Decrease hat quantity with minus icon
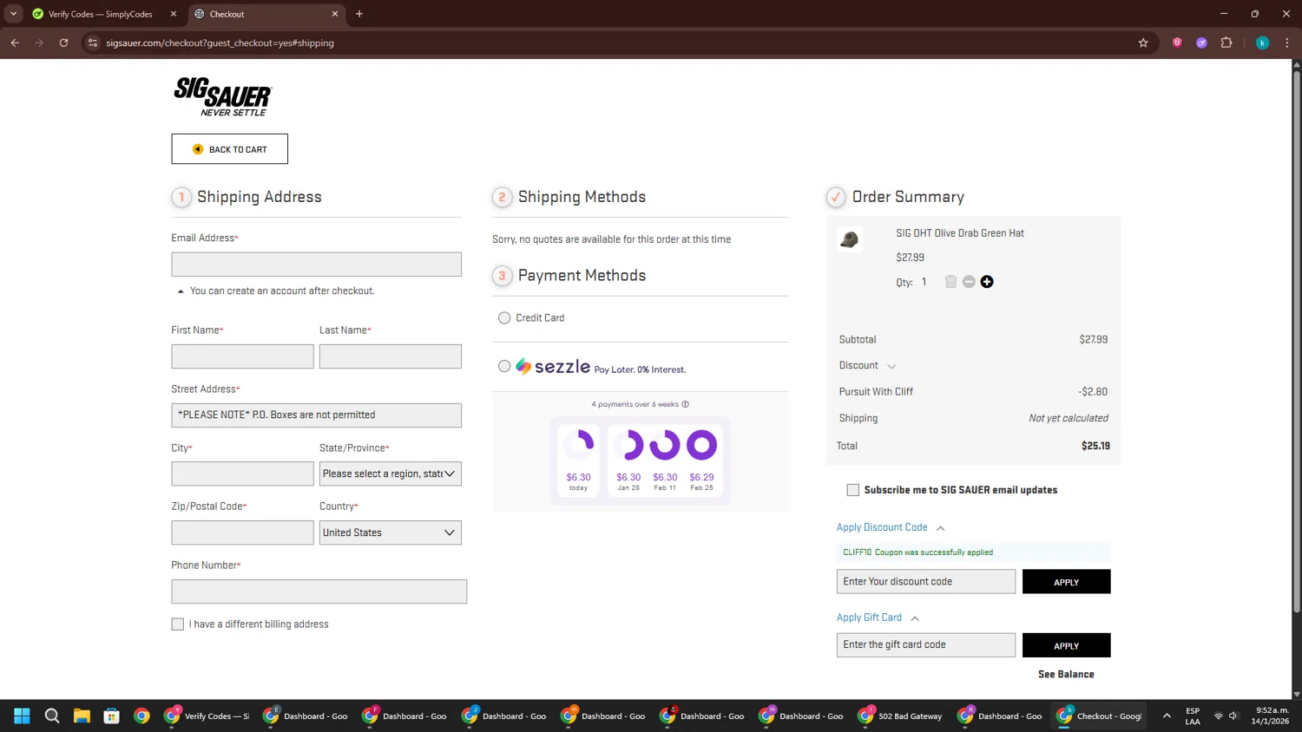1302x732 pixels. [x=969, y=282]
